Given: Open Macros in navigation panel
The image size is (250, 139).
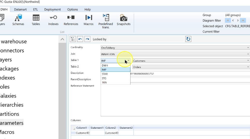Looking at the screenshot, I should click(x=7, y=132).
